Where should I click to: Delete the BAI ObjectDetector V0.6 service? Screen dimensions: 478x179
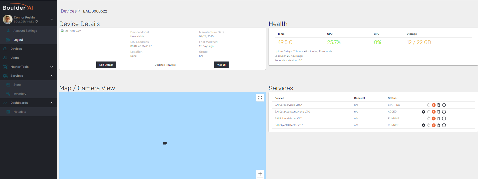coord(439,125)
